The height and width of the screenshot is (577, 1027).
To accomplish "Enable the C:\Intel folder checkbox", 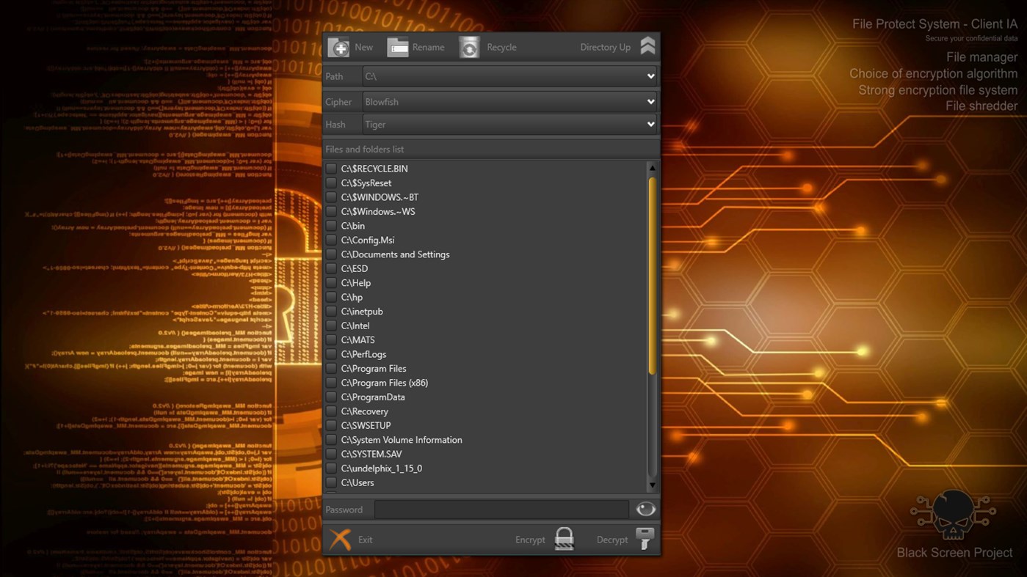I will click(x=331, y=326).
